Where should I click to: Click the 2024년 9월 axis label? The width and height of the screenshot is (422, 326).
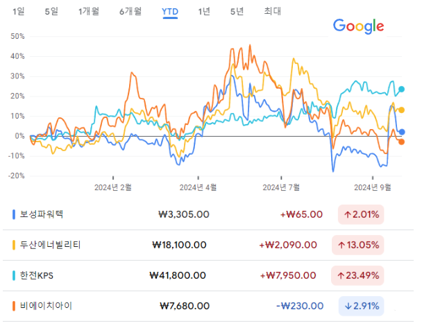[x=373, y=187]
